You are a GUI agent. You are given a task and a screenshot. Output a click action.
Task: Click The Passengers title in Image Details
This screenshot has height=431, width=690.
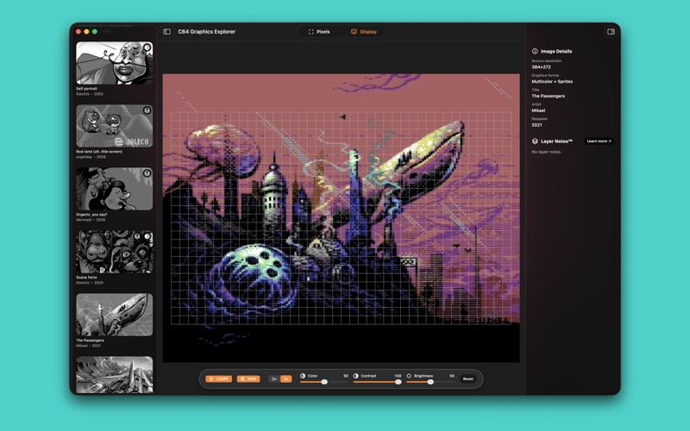click(x=548, y=96)
